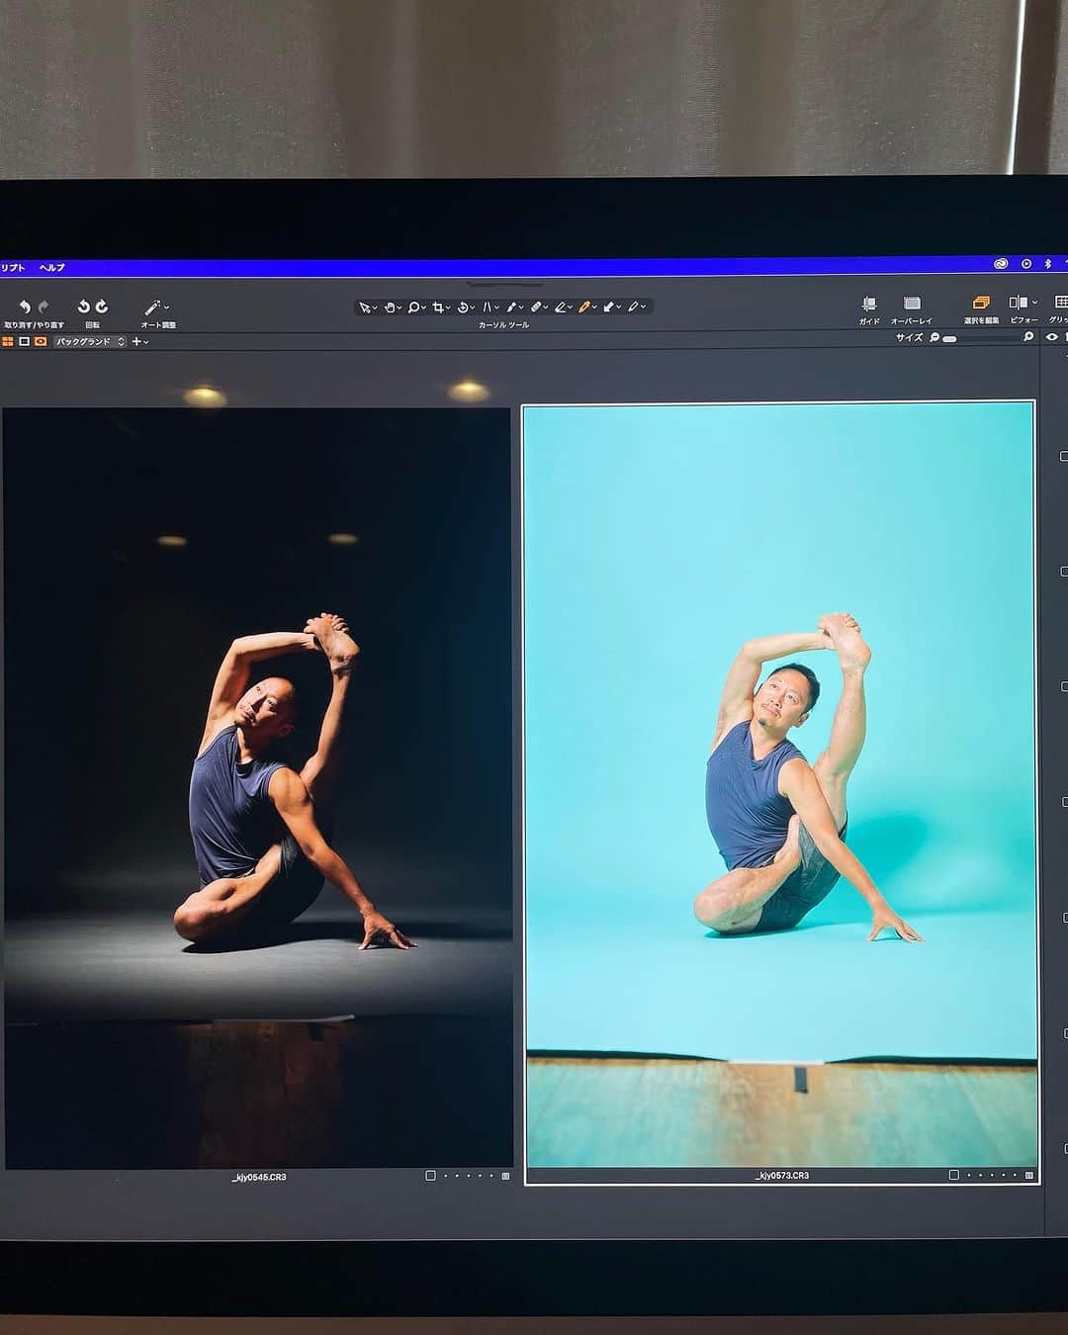This screenshot has width=1068, height=1335.
Task: Expand the pointer tool options arrow
Action: pyautogui.click(x=375, y=308)
